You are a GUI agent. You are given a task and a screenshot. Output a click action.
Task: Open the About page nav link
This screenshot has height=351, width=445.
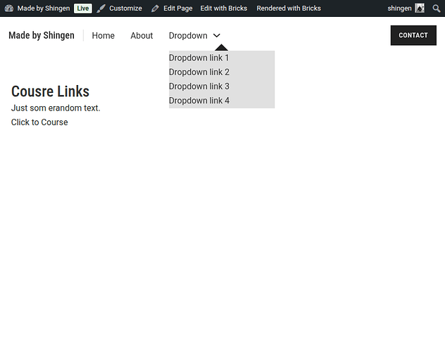142,36
